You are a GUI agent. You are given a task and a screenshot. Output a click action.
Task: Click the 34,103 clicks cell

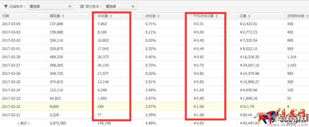pos(103,65)
